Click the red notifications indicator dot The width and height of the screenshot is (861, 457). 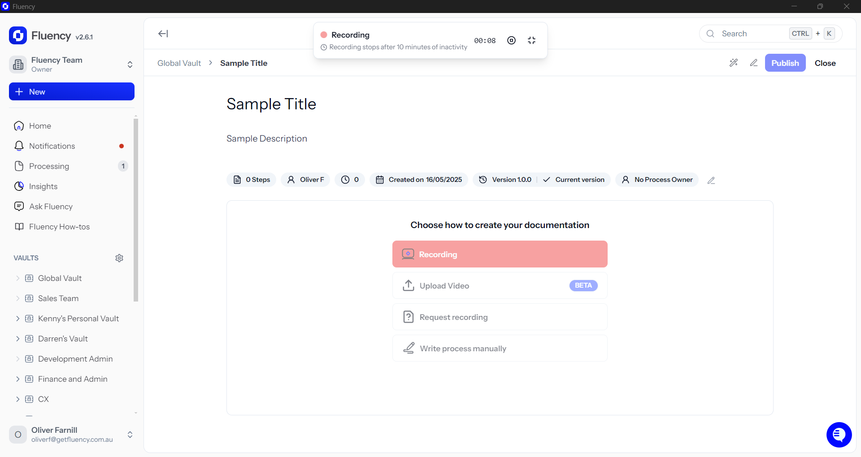[x=122, y=146]
